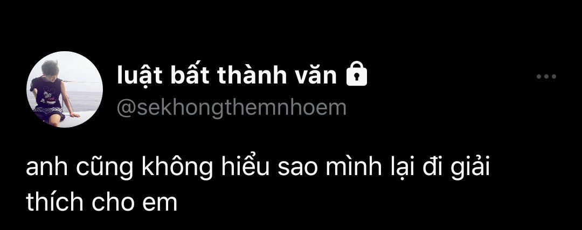This screenshot has height=230, width=582.
Task: Click the word anh at the tweet start
Action: click(x=47, y=168)
